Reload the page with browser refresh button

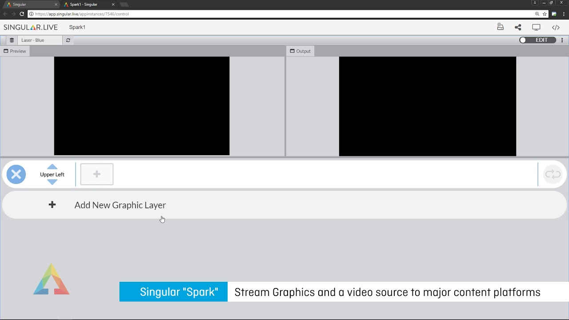click(x=22, y=14)
